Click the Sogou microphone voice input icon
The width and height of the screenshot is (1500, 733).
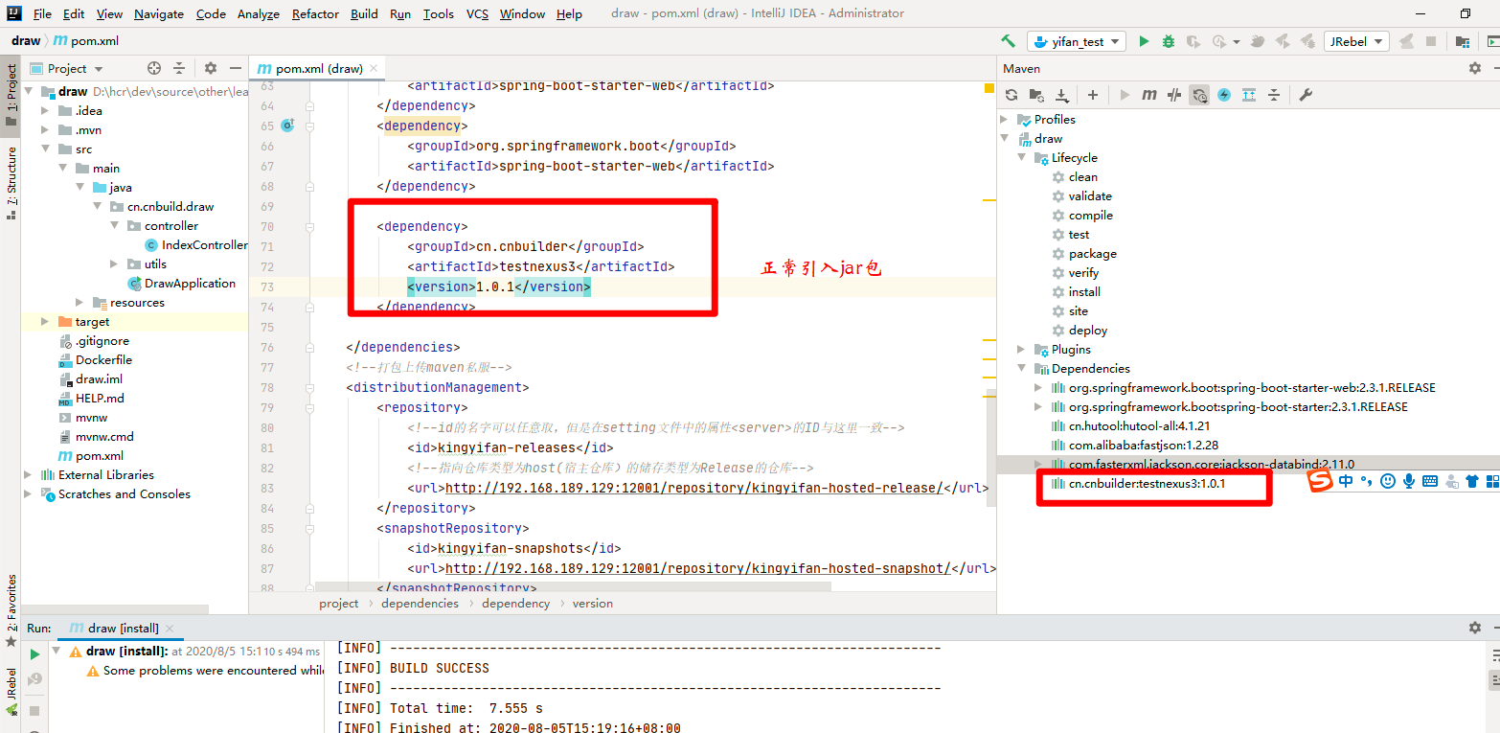point(1409,481)
